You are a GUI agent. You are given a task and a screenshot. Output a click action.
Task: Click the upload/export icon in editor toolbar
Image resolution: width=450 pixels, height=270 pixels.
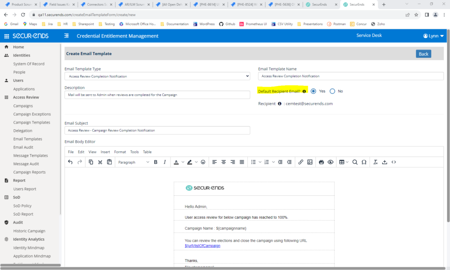click(x=385, y=162)
